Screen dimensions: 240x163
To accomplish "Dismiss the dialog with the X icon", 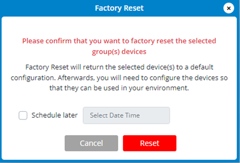I will point(229,8).
